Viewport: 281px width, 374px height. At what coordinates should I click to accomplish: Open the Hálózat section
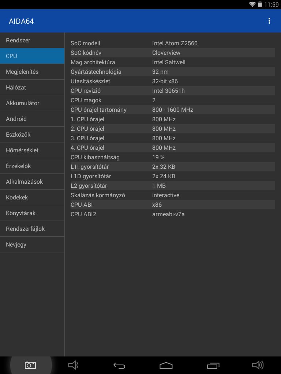coord(32,87)
